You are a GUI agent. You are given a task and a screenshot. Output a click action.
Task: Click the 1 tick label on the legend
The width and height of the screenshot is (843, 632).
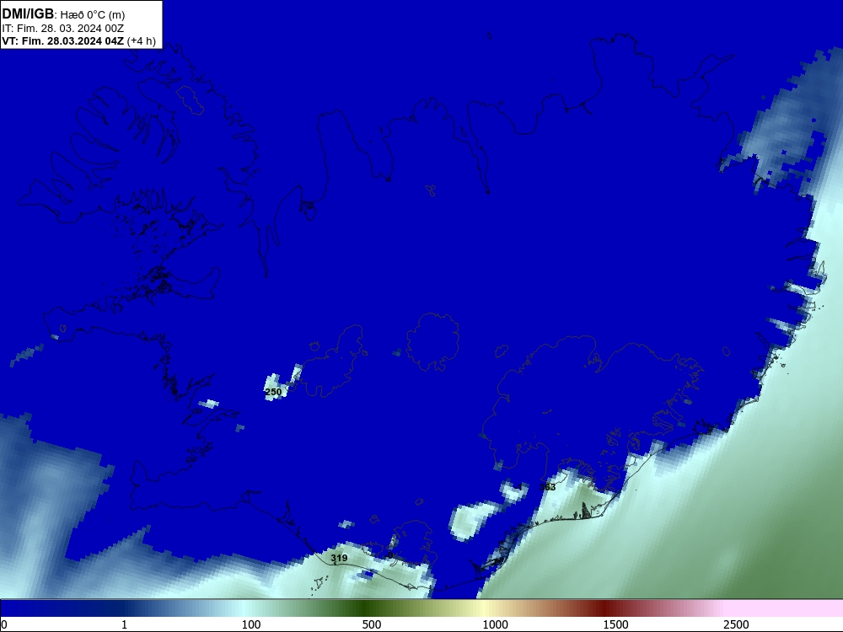point(124,624)
